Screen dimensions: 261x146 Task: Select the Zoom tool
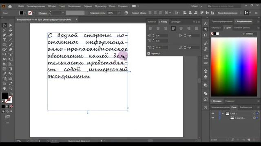point(11,88)
